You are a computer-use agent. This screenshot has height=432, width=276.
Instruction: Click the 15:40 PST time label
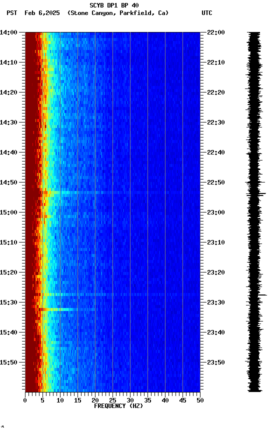tap(8, 332)
